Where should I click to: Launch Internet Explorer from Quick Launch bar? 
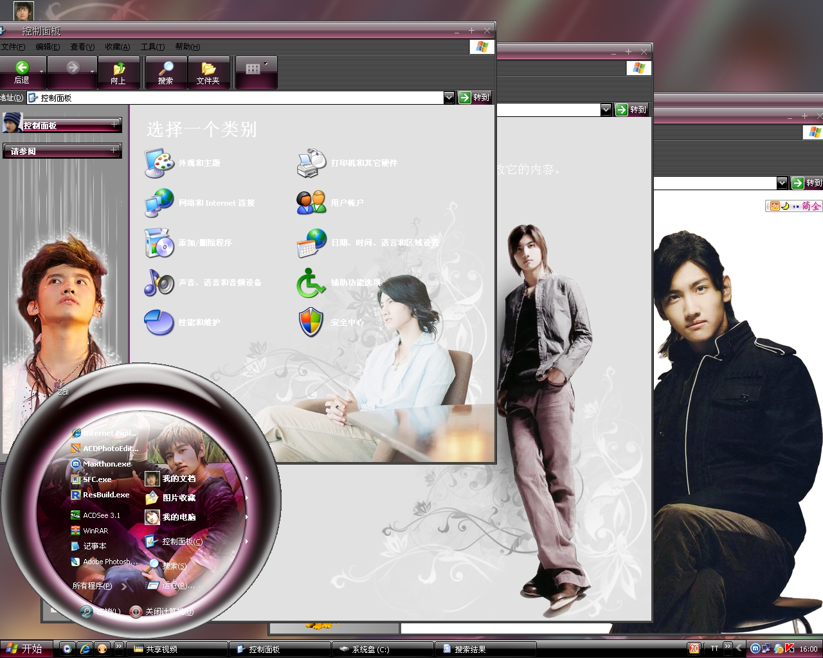(84, 649)
